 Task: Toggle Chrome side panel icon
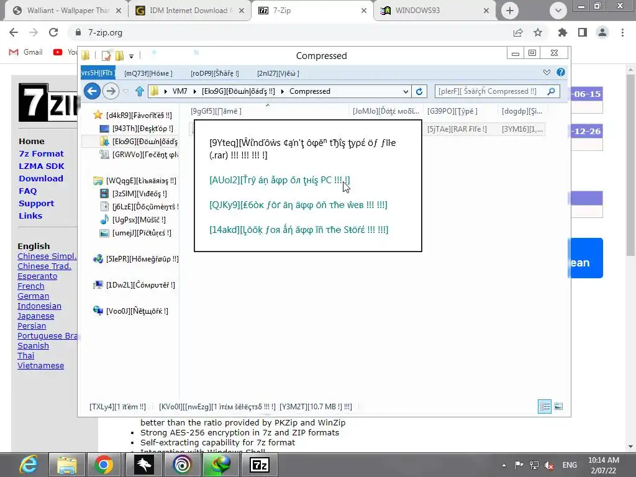(x=583, y=32)
